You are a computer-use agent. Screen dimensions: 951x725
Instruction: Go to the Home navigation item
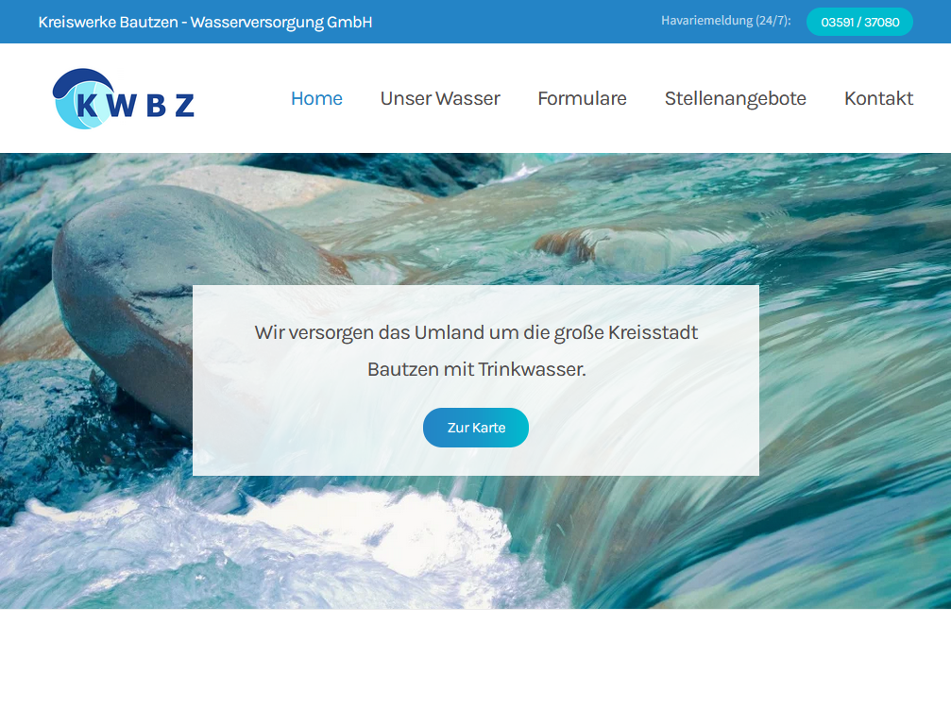[x=316, y=98]
